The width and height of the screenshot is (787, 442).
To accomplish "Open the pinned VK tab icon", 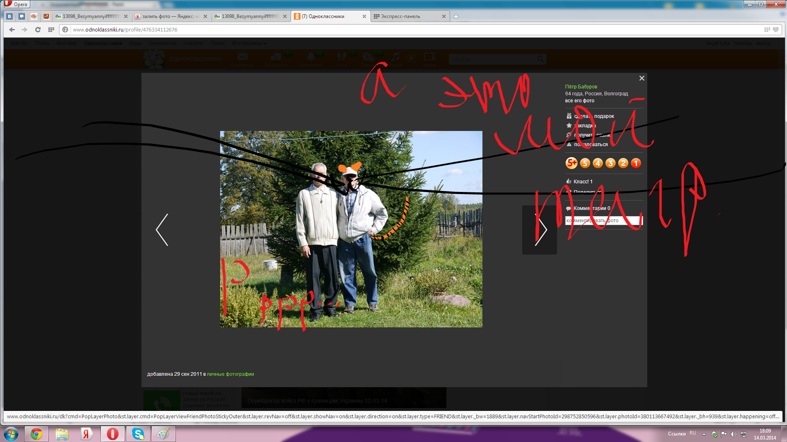I will pyautogui.click(x=10, y=16).
